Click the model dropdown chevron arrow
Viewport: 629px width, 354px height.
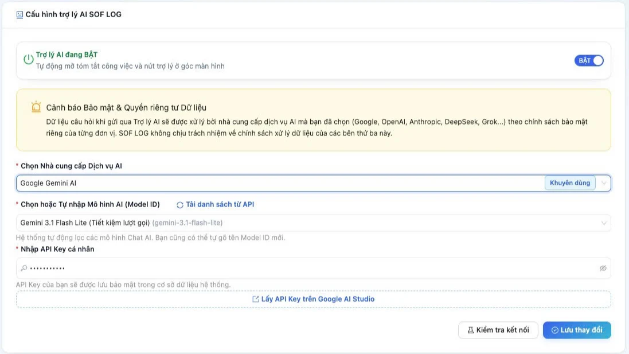coord(604,223)
